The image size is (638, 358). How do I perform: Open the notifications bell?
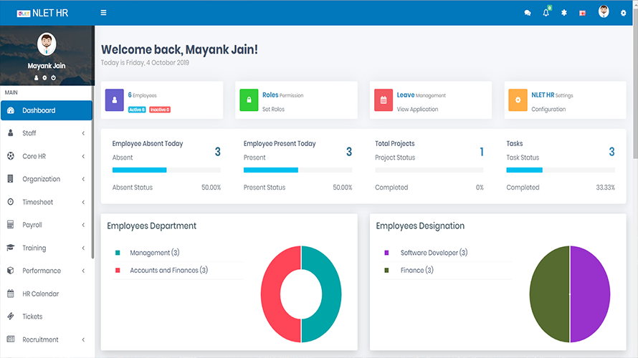[546, 13]
